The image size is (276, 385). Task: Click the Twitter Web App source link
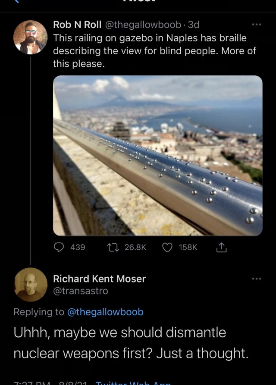[133, 382]
